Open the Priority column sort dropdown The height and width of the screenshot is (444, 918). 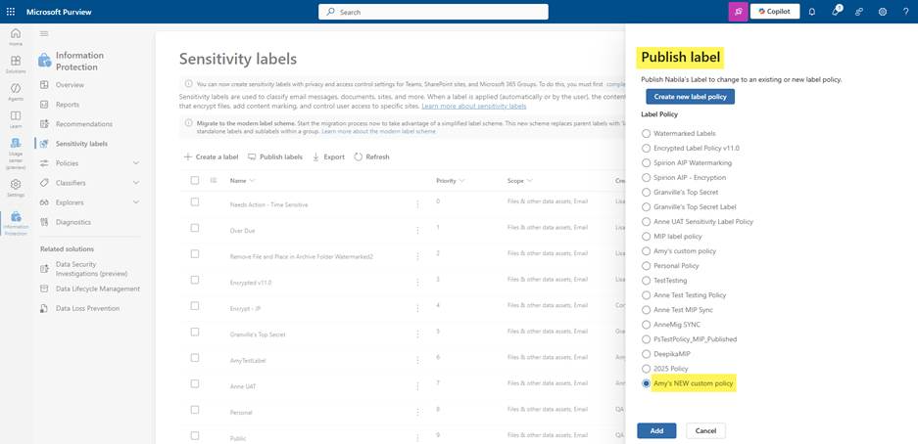(461, 181)
